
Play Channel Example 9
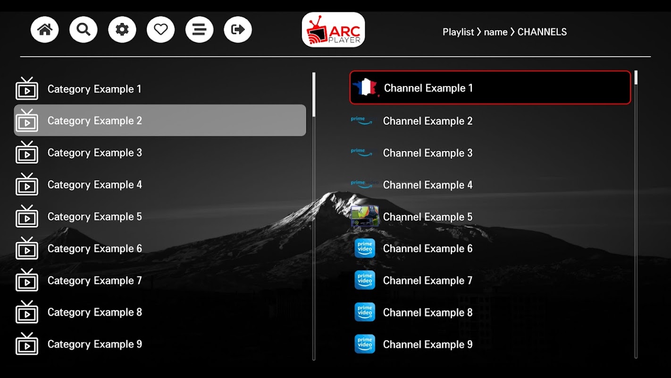[x=490, y=344]
